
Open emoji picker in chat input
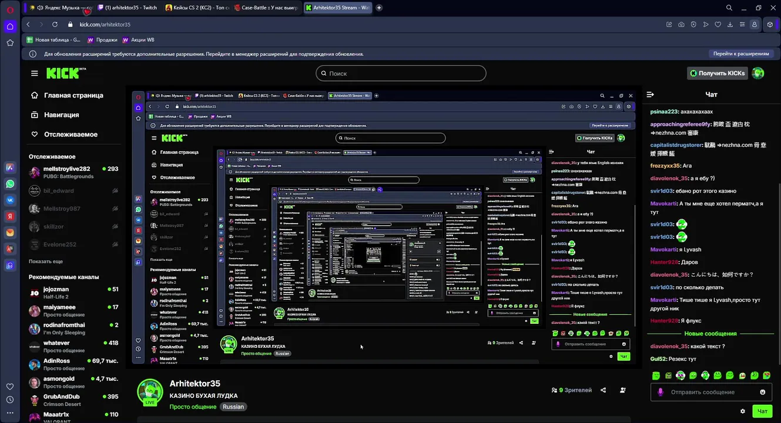[x=763, y=392]
